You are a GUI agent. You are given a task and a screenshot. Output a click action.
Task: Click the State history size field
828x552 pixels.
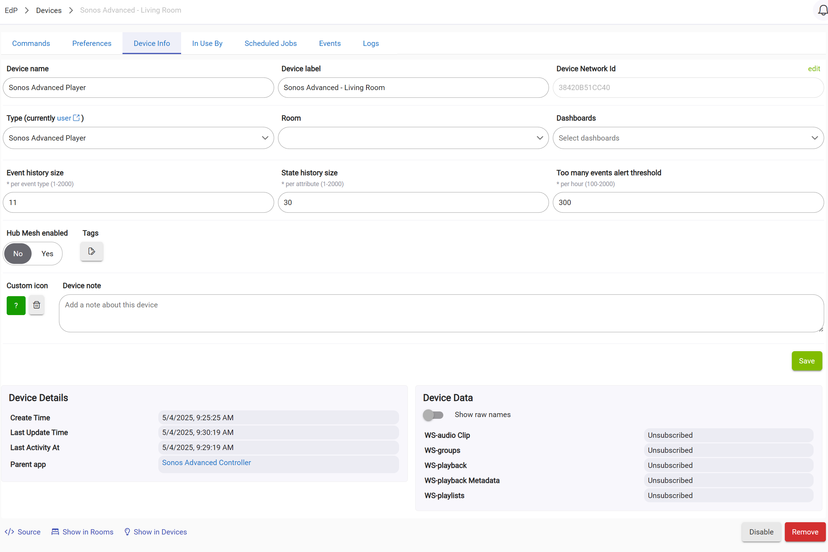click(x=413, y=203)
